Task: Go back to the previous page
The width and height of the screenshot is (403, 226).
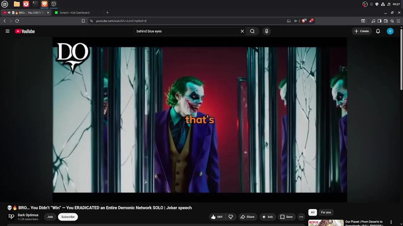Action: pos(4,21)
